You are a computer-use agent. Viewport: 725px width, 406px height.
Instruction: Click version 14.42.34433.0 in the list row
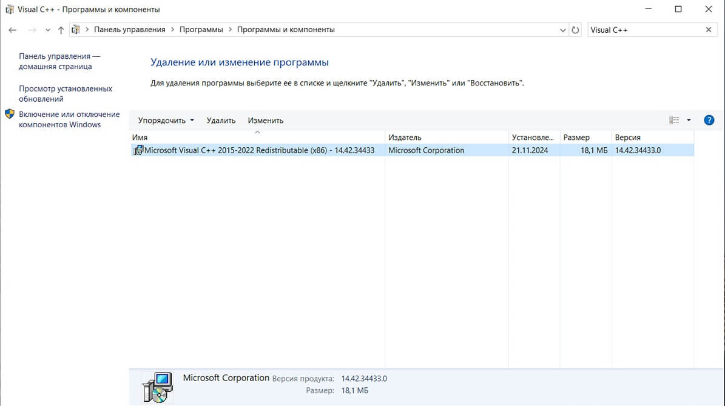click(638, 150)
